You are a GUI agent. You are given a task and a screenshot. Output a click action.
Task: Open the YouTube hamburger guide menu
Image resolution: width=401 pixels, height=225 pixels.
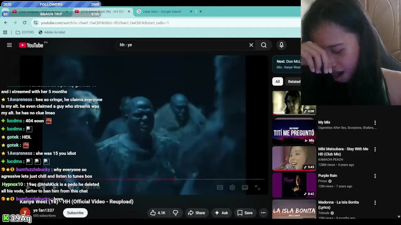pos(9,45)
